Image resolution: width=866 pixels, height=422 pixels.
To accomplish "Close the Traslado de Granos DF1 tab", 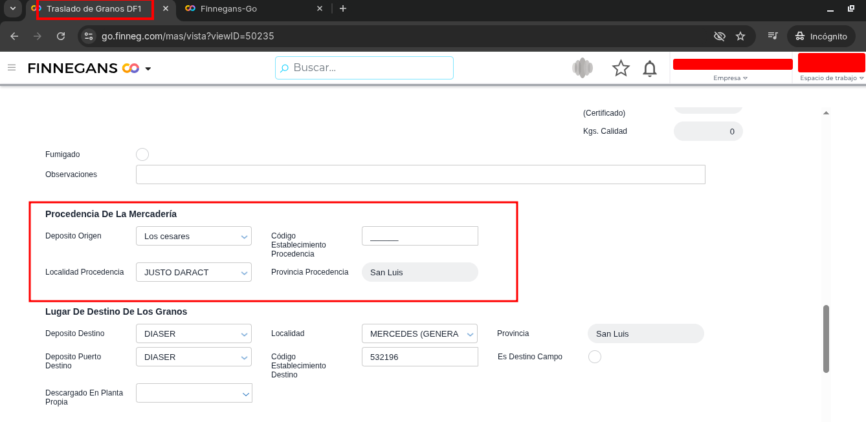I will pos(166,8).
